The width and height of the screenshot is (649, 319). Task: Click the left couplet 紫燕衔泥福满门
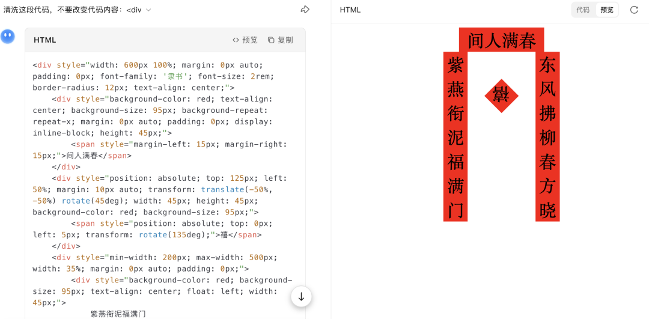pos(456,136)
